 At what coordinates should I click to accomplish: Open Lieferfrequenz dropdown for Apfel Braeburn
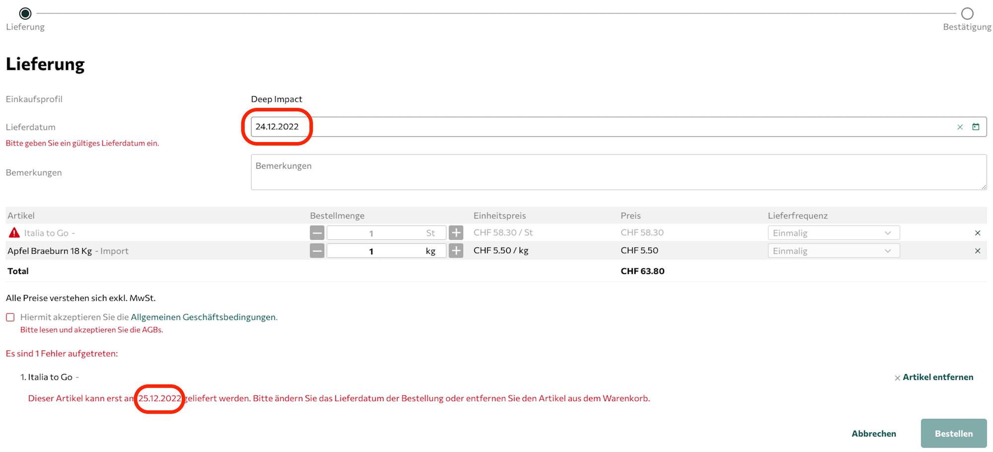833,251
